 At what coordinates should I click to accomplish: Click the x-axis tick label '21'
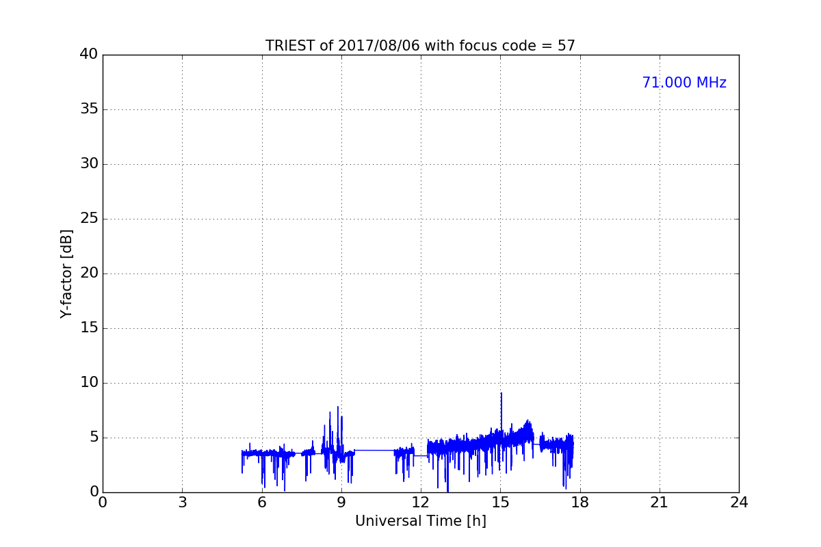pyautogui.click(x=660, y=503)
